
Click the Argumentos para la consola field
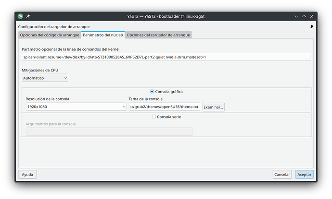click(109, 131)
